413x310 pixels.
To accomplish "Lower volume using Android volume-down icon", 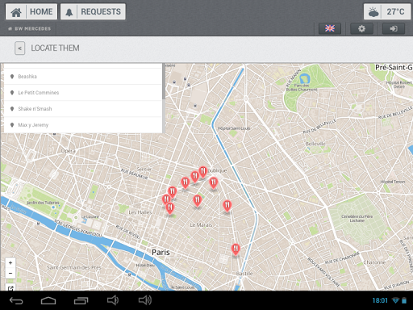I will pyautogui.click(x=113, y=300).
